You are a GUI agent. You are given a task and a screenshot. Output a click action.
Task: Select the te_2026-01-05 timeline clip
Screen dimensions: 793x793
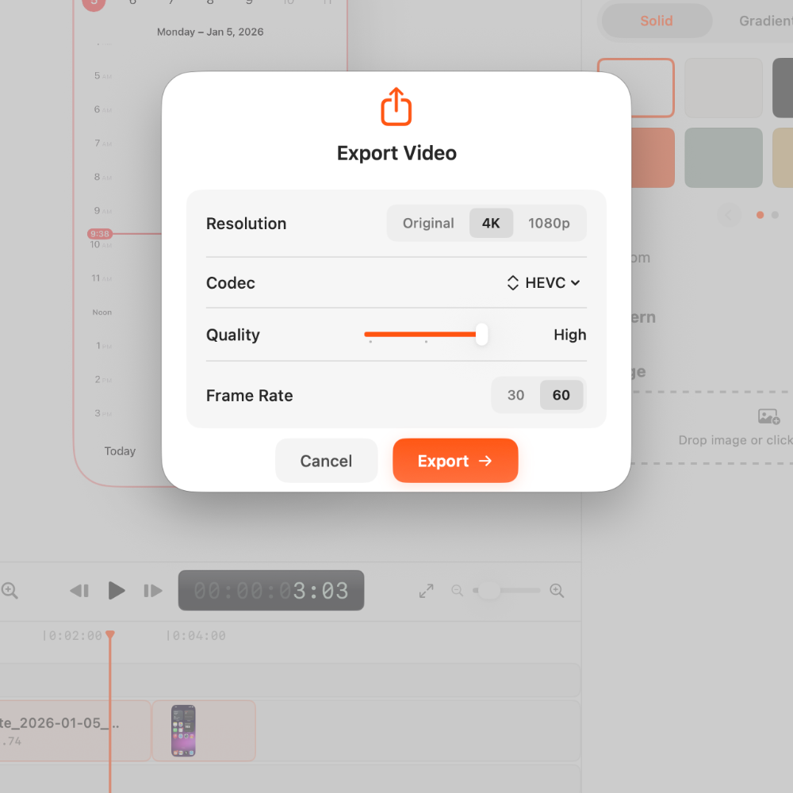pyautogui.click(x=75, y=730)
